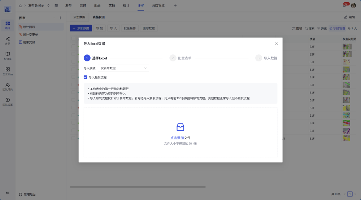361x200 pixels.
Task: Click the home icon in breadcrumb
Action: click(21, 5)
